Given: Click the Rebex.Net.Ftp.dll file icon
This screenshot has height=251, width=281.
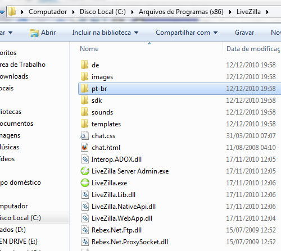Looking at the screenshot, I should 85,230.
